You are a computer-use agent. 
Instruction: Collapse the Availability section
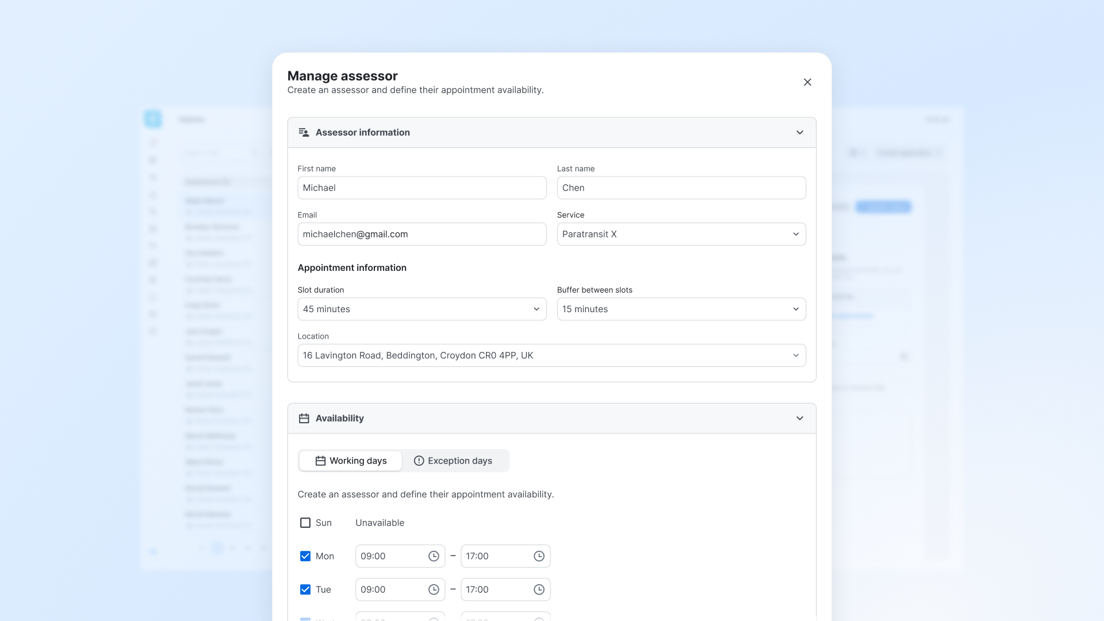point(800,418)
